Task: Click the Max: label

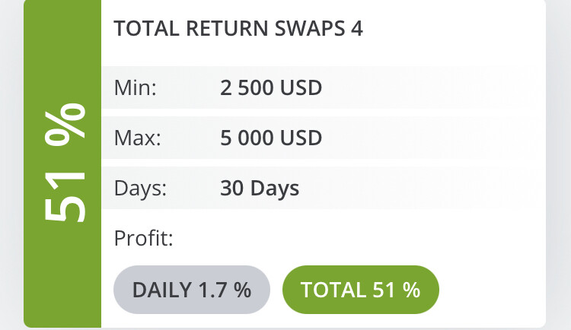Action: tap(137, 138)
